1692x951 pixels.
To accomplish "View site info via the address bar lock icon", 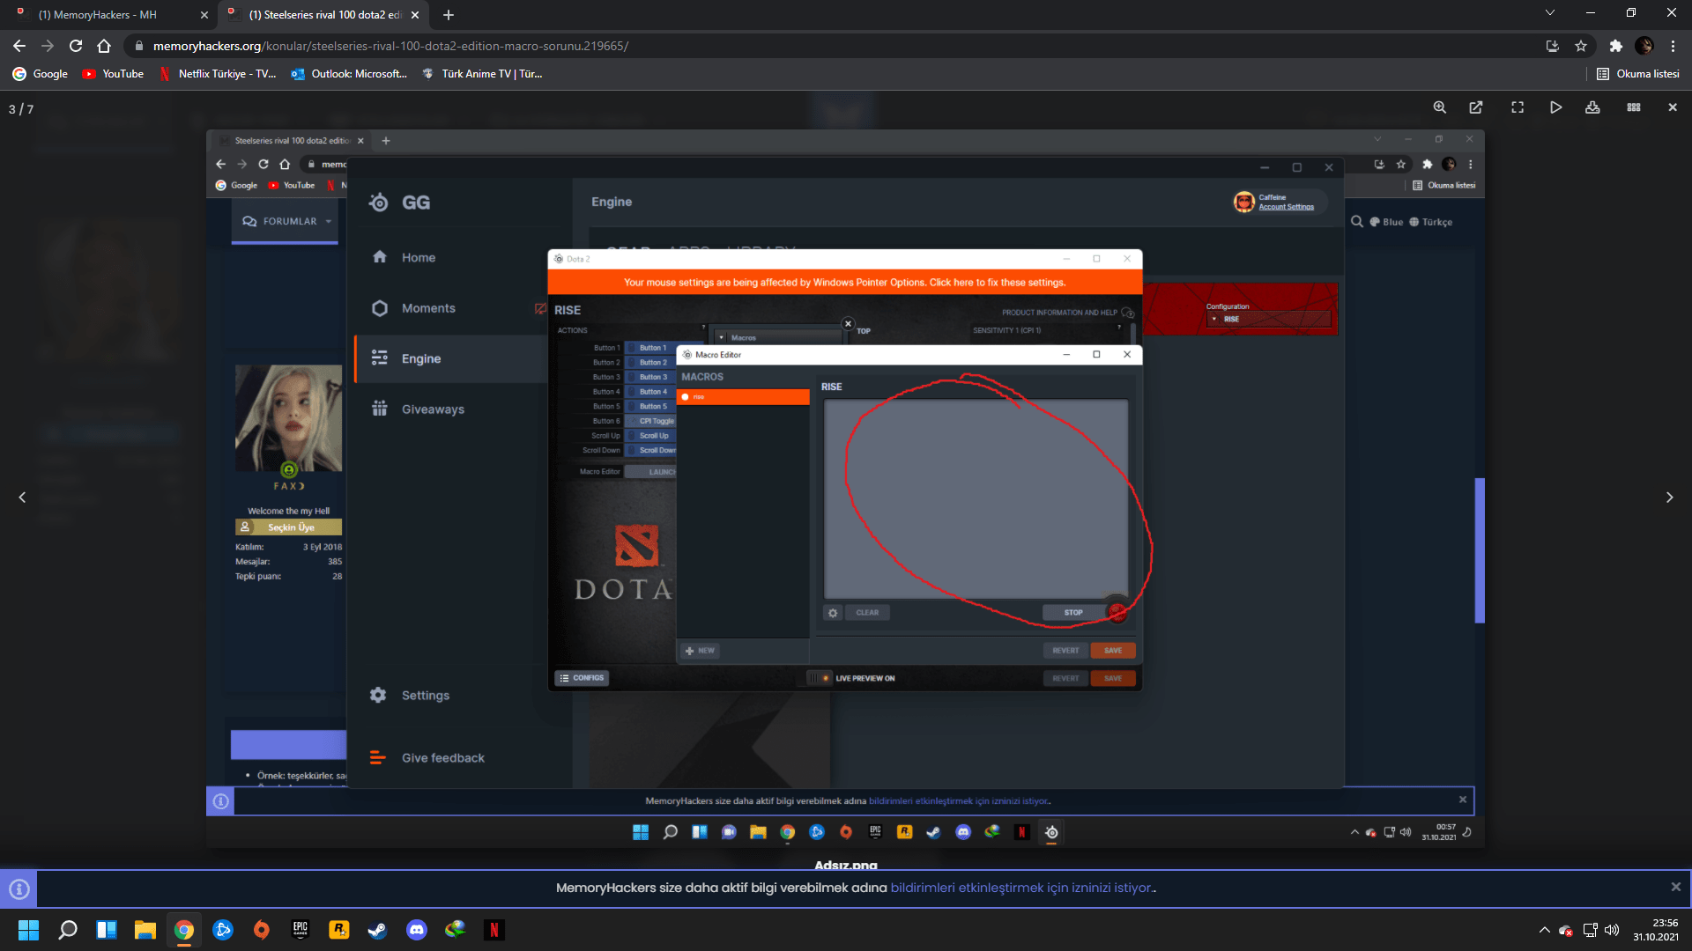I will (139, 46).
